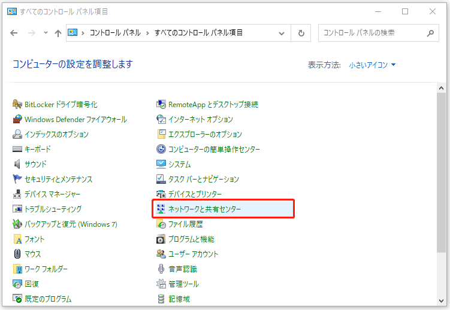The width and height of the screenshot is (450, 310).
Task: Open ネットワークと共有センター link
Action: 204,209
